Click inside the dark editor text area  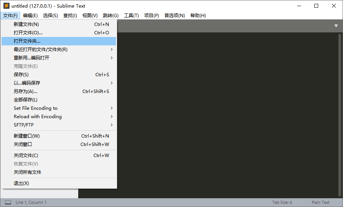pyautogui.click(x=227, y=115)
